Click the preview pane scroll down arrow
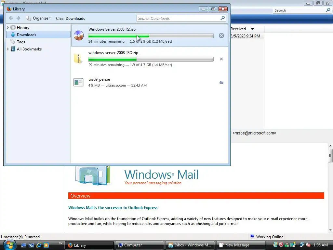 tap(330, 230)
